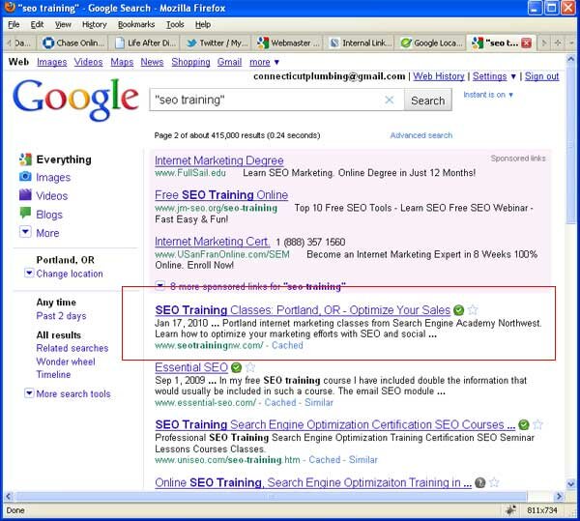
Task: Open the Advanced search link
Action: (421, 135)
